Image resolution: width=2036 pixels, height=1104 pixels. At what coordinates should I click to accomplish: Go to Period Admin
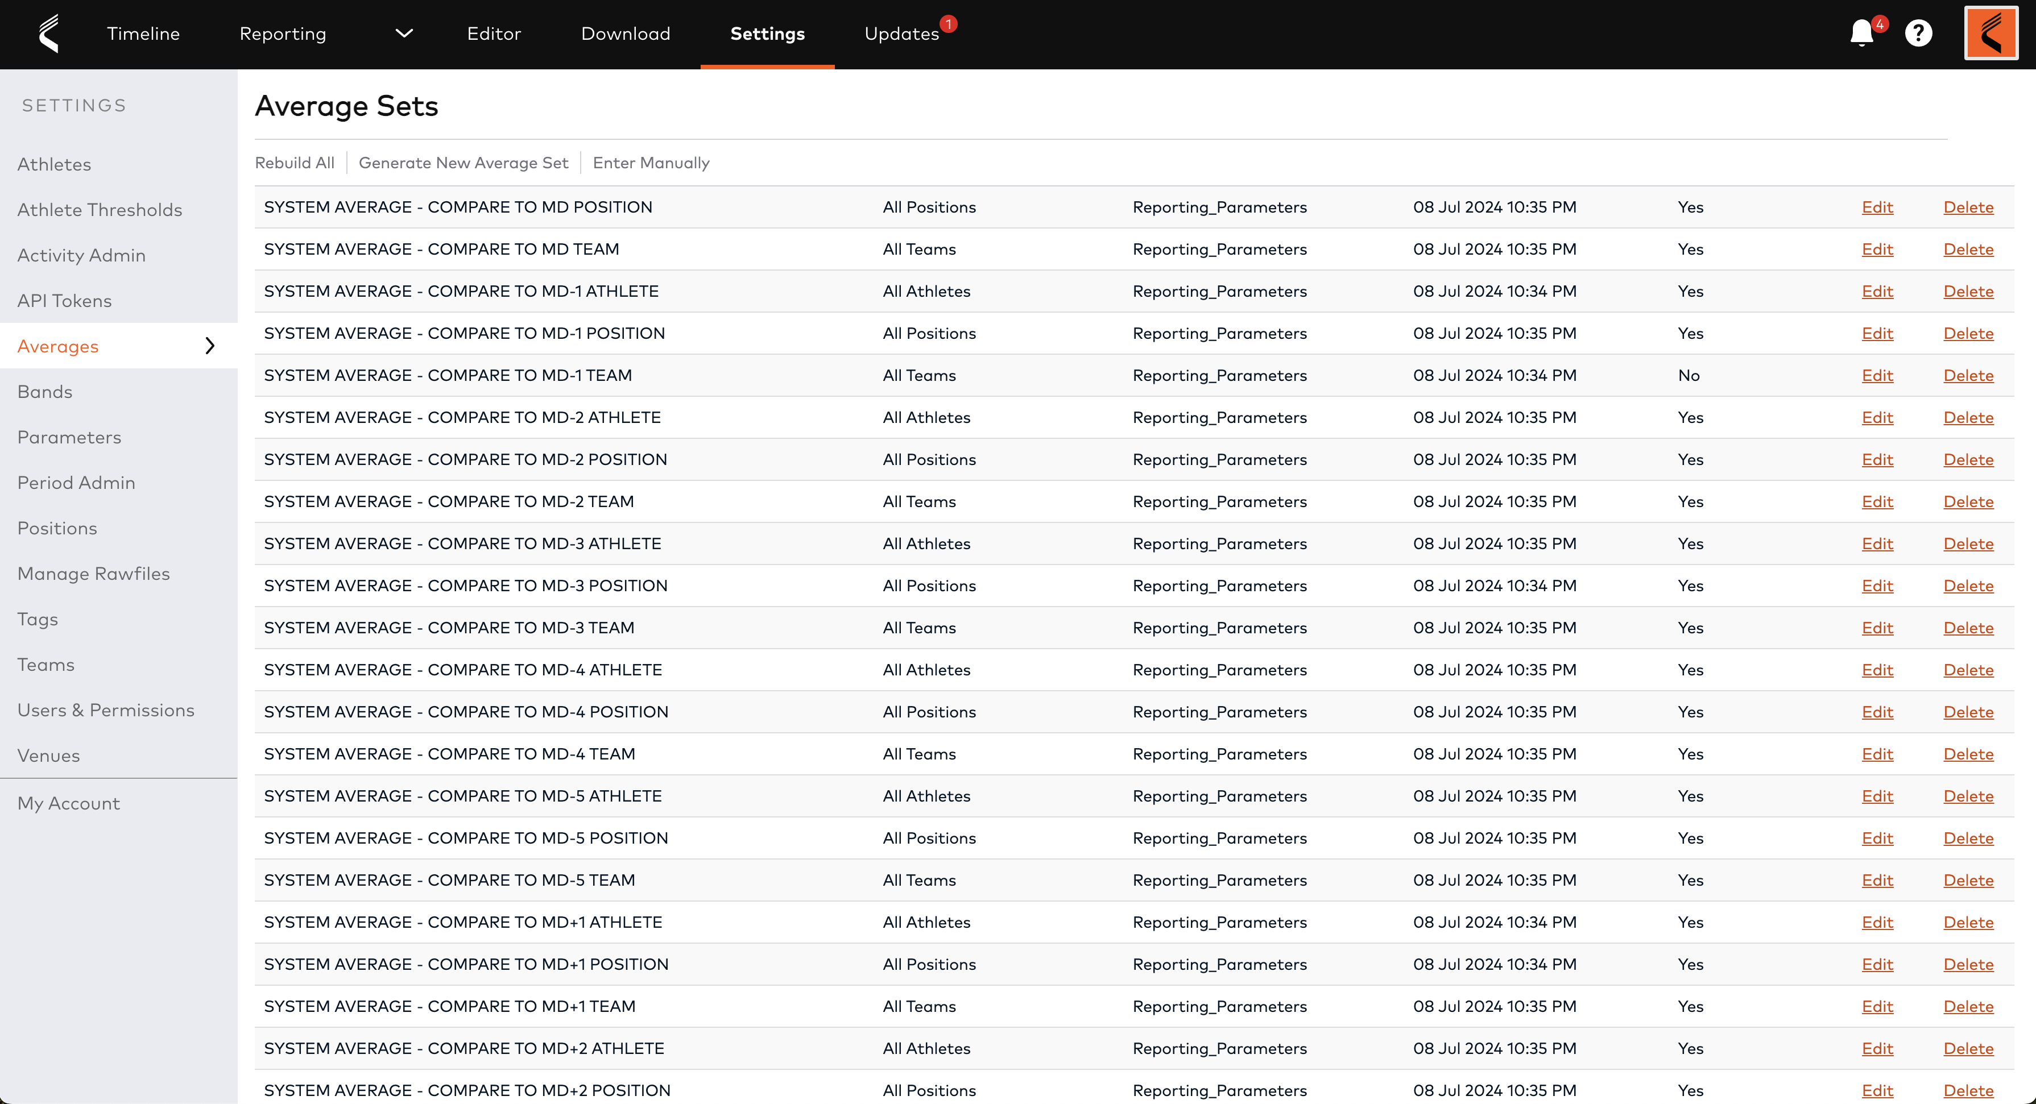76,483
